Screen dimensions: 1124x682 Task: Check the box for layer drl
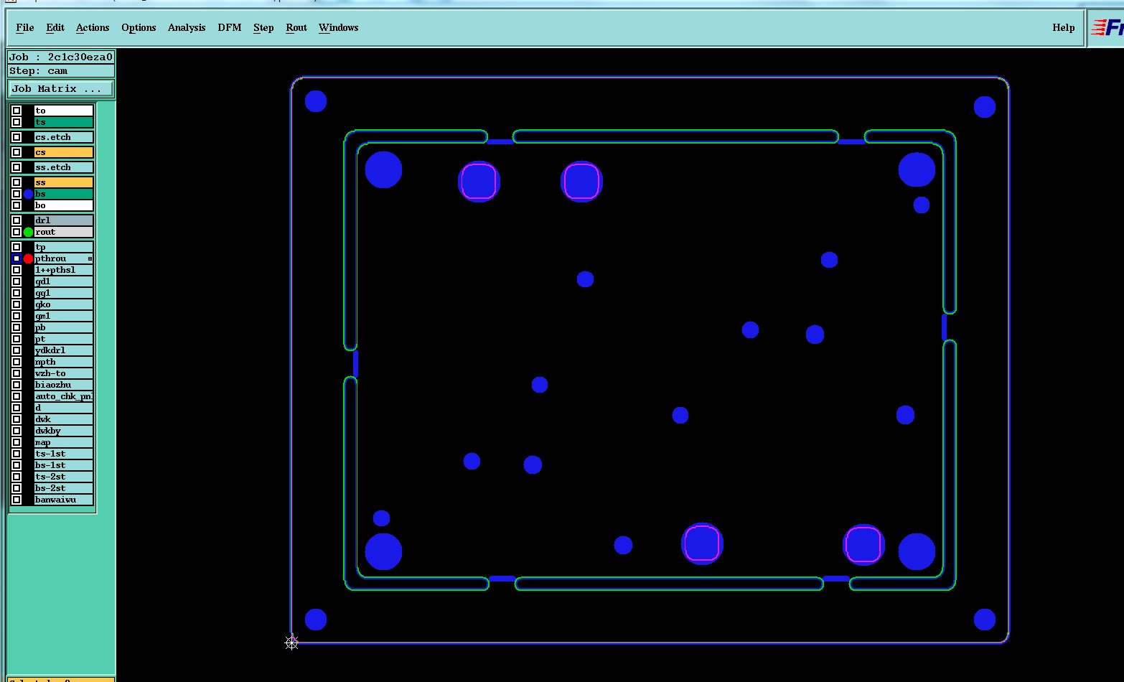(17, 220)
